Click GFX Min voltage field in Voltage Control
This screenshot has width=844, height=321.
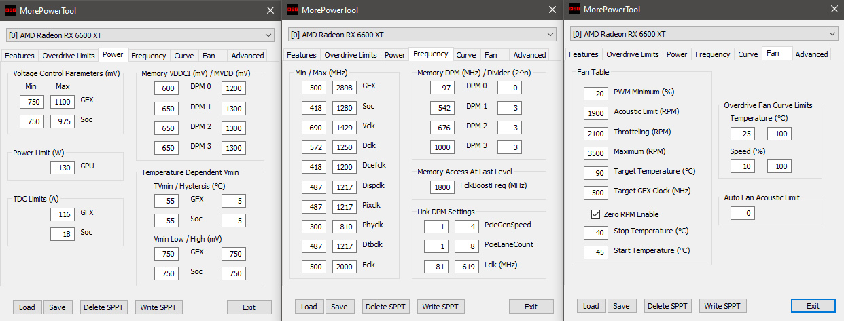32,102
